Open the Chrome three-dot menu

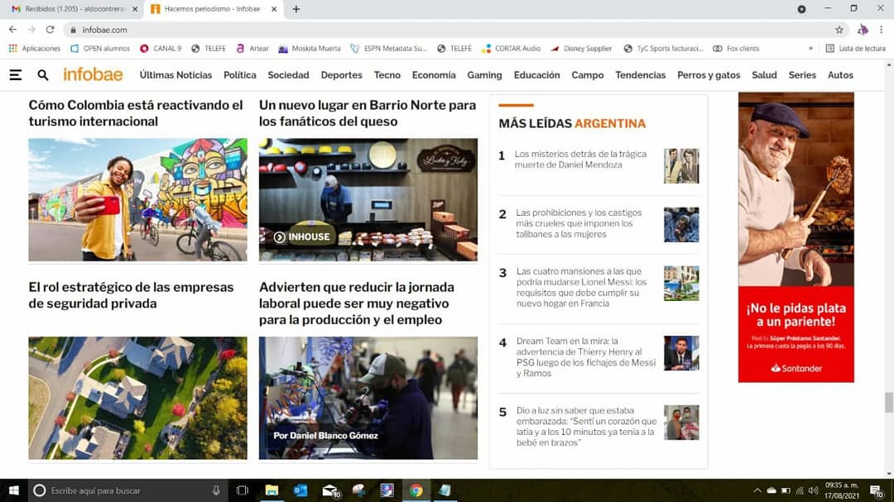[881, 30]
